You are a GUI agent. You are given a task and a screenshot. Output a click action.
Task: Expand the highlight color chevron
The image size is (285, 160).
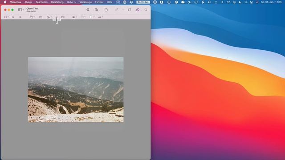pyautogui.click(x=123, y=10)
